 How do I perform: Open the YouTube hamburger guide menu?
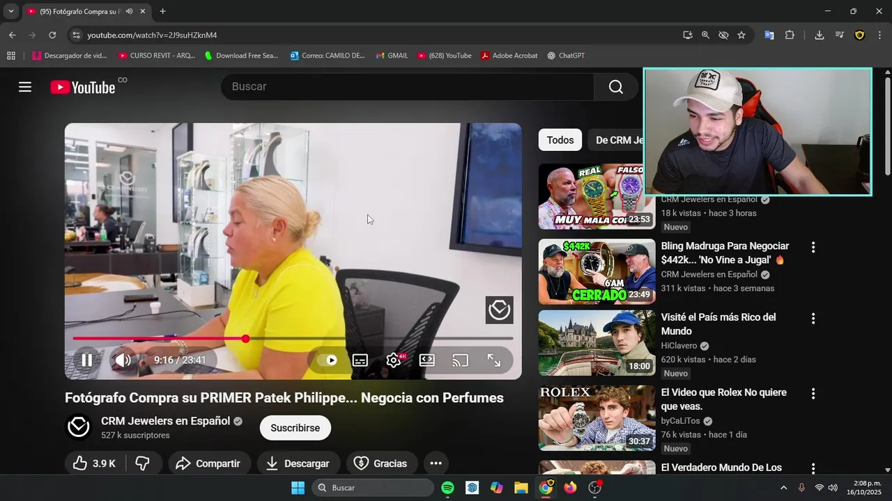point(25,87)
